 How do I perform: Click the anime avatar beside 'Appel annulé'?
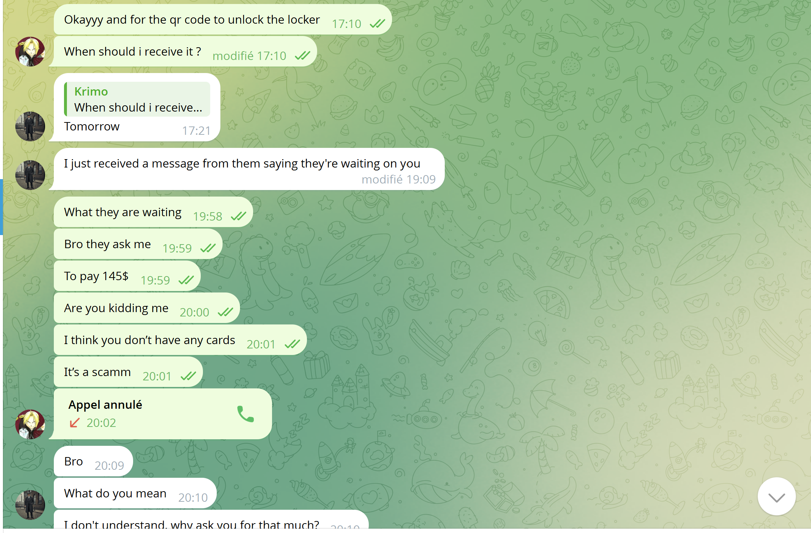point(30,424)
